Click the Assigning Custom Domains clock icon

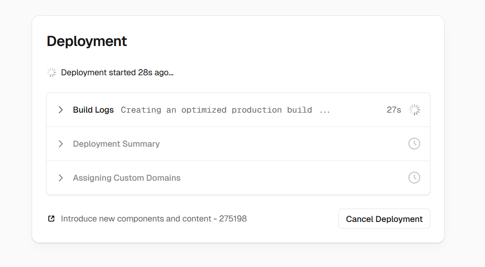pyautogui.click(x=414, y=178)
